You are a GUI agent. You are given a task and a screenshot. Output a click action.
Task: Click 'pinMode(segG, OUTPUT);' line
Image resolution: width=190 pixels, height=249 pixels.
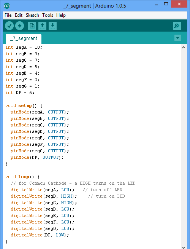(x=40, y=151)
